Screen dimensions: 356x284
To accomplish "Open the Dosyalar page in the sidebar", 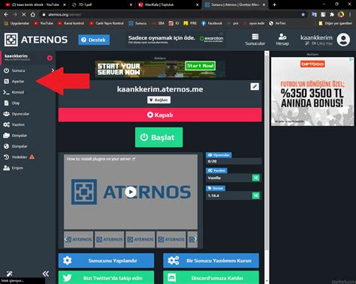I will point(15,136).
